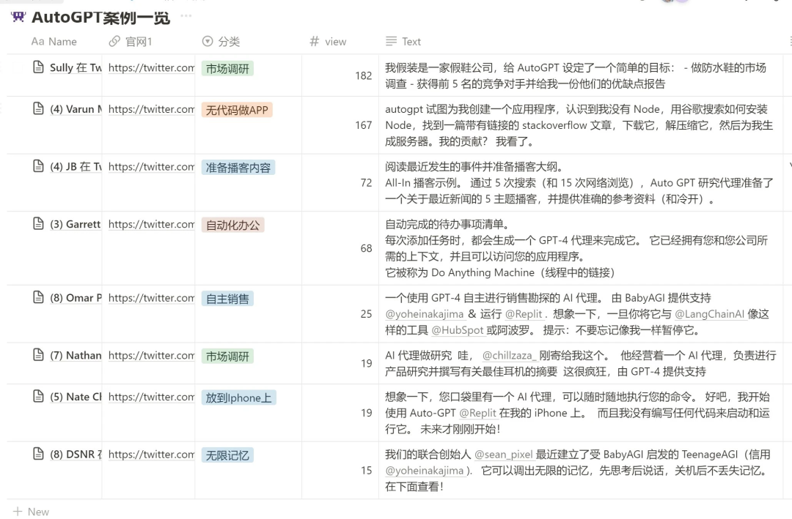Screen dimensions: 792x519
Task: Click the 准备播客内容 tag
Action: (x=238, y=168)
